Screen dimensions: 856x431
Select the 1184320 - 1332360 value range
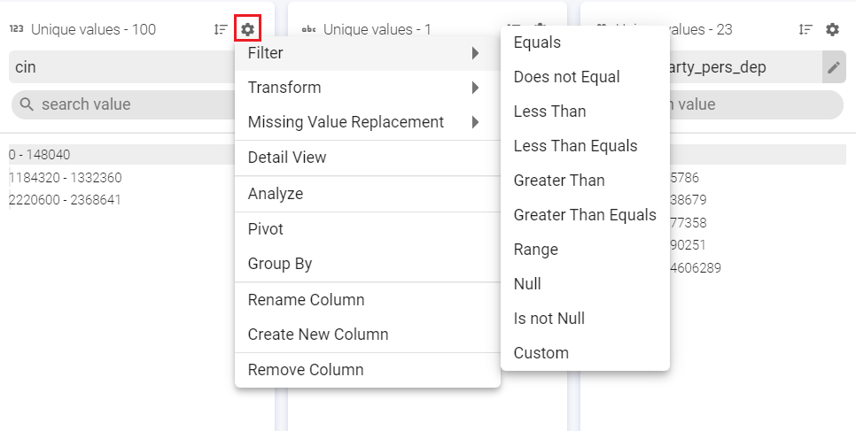pos(66,178)
